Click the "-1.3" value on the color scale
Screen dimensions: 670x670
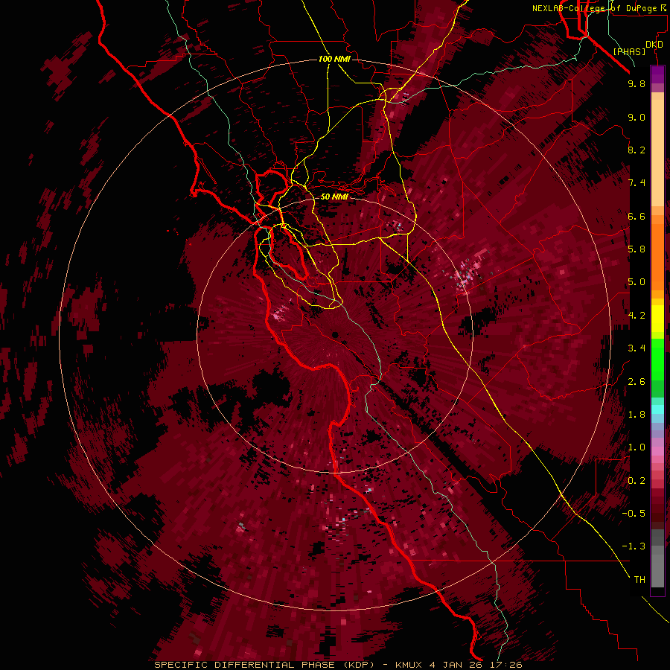coord(634,546)
